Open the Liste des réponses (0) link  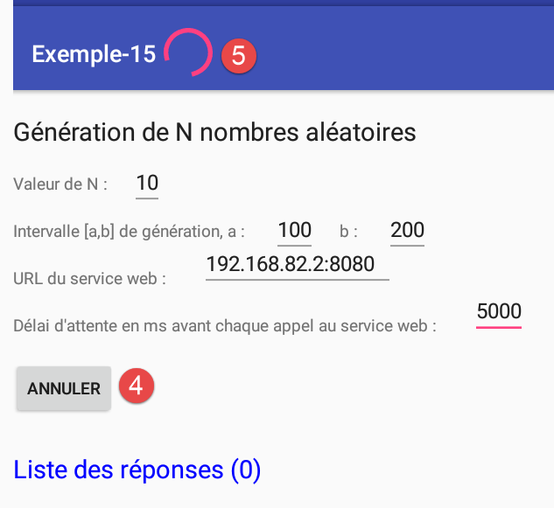(137, 470)
